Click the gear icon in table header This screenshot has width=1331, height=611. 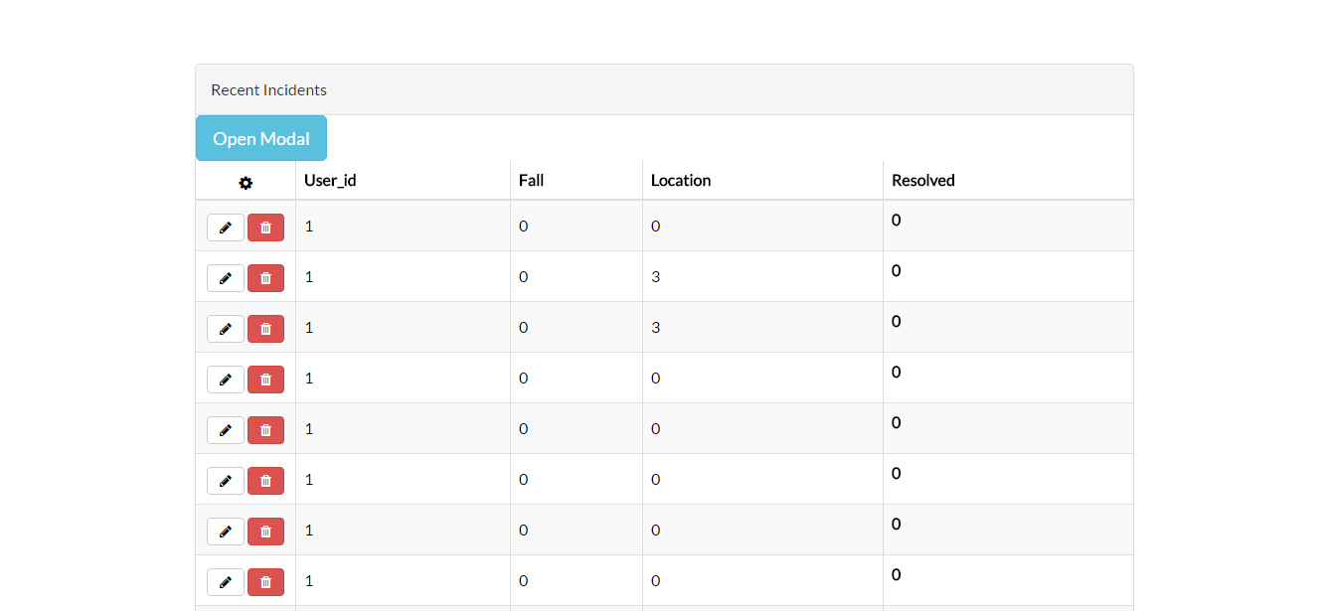click(x=246, y=183)
